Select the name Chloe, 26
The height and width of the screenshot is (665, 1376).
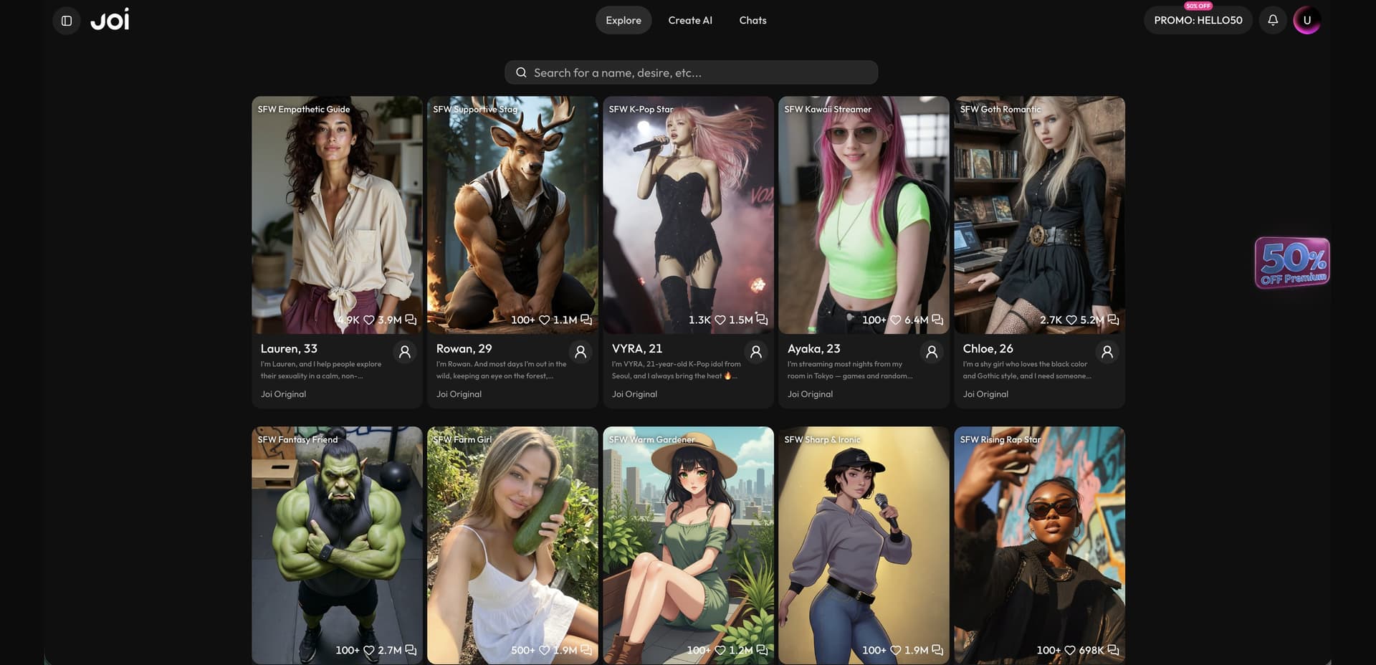tap(988, 349)
